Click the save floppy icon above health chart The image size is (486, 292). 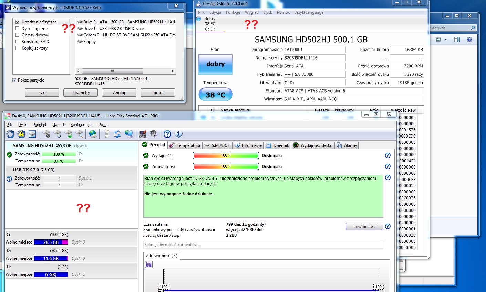pos(149,264)
